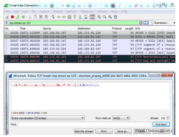The image size is (179, 137).
Task: Open the View menu
Action: point(25,11)
